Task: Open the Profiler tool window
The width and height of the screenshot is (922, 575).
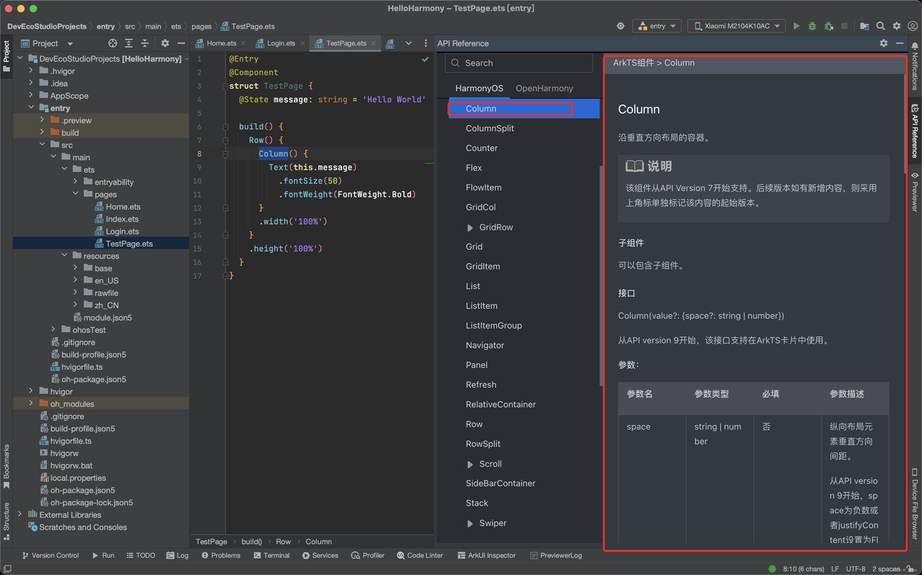Action: point(368,555)
